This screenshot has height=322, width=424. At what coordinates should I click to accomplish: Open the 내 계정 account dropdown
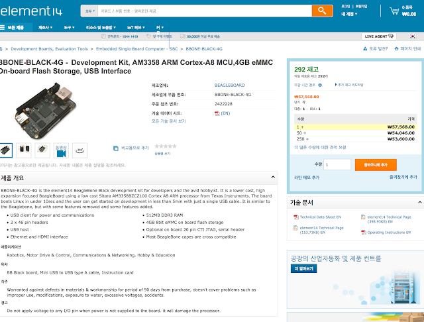tap(349, 14)
